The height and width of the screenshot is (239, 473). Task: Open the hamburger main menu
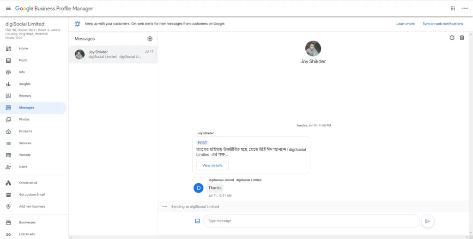8,8
